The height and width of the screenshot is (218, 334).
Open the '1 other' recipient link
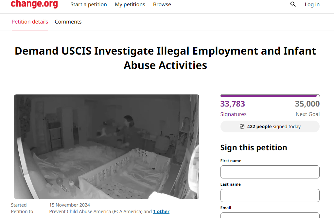(x=161, y=211)
